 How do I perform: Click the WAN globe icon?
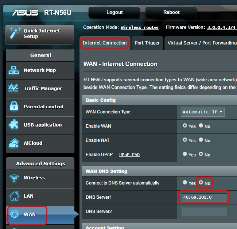click(14, 214)
